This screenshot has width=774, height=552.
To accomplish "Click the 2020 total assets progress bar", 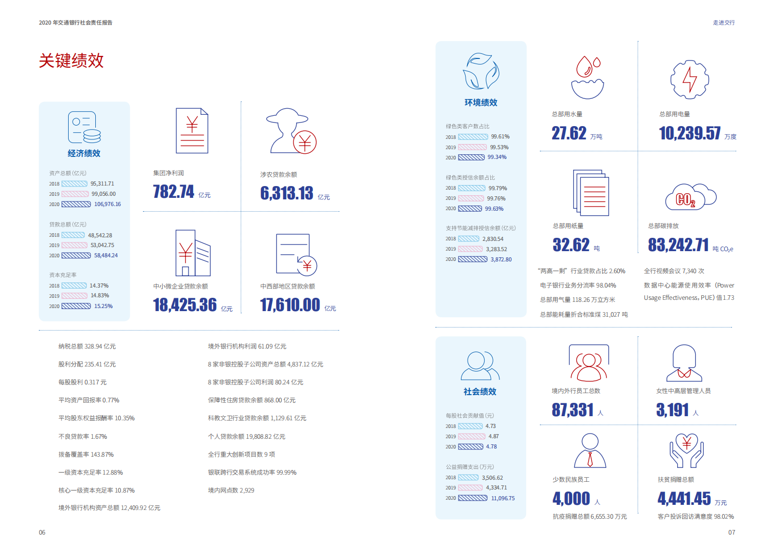I will coord(76,204).
